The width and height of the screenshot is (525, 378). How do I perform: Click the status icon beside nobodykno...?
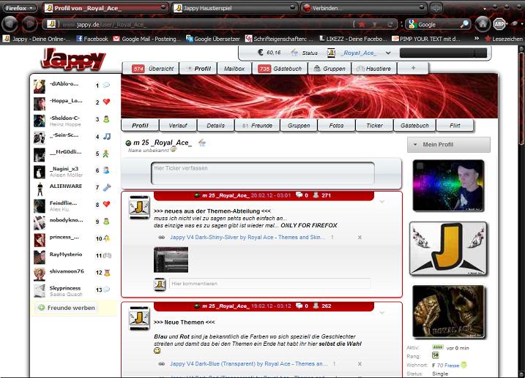point(106,222)
